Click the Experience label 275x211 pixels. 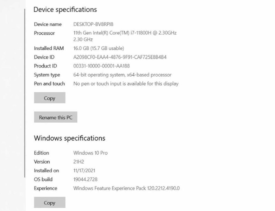click(x=45, y=188)
